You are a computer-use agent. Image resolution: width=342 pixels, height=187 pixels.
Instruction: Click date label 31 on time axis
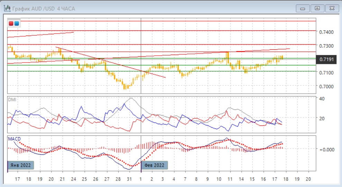[x=129, y=179]
